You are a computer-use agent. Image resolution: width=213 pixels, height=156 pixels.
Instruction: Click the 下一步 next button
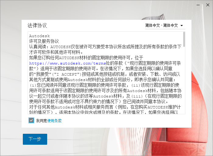click(x=35, y=139)
